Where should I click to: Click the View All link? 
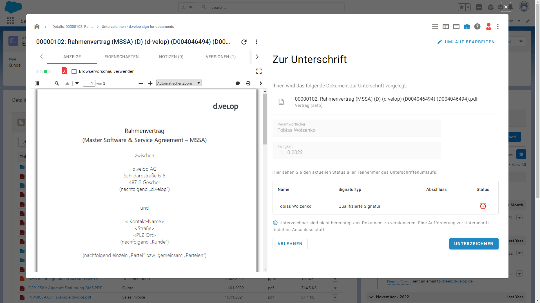519,165
